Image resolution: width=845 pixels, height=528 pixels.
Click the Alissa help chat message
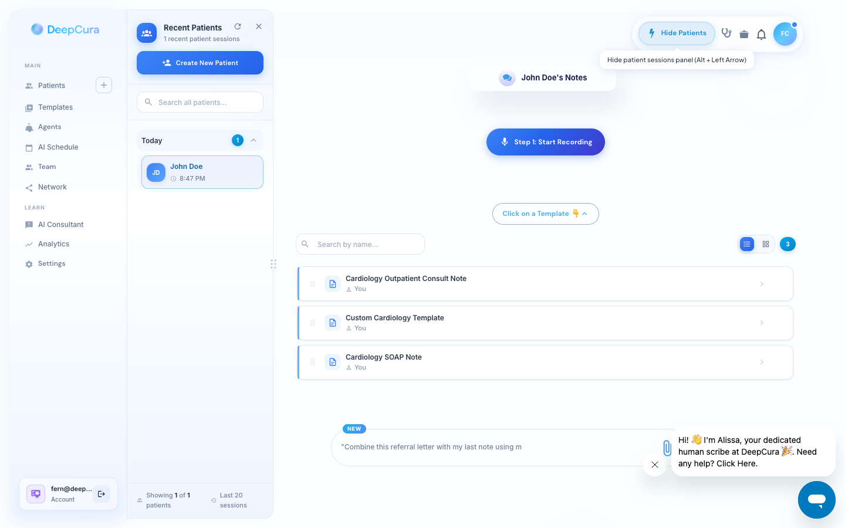[753, 452]
